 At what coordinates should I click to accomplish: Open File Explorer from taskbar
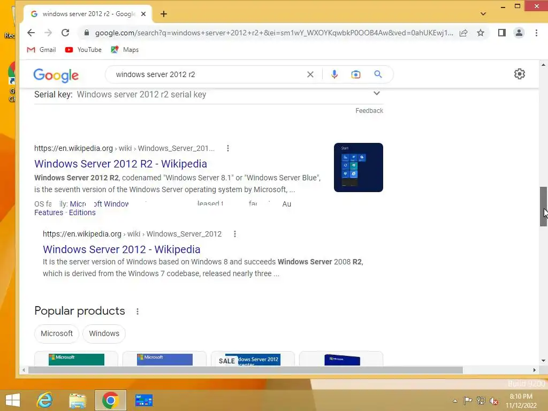pos(78,400)
